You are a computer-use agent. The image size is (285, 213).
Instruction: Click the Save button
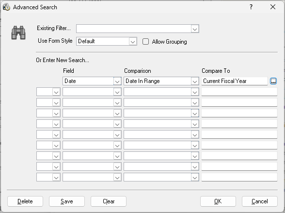pos(67,201)
